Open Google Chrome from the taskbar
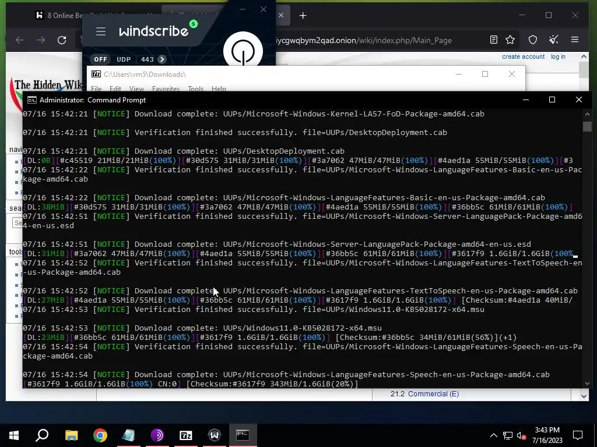The height and width of the screenshot is (447, 597). click(x=100, y=435)
